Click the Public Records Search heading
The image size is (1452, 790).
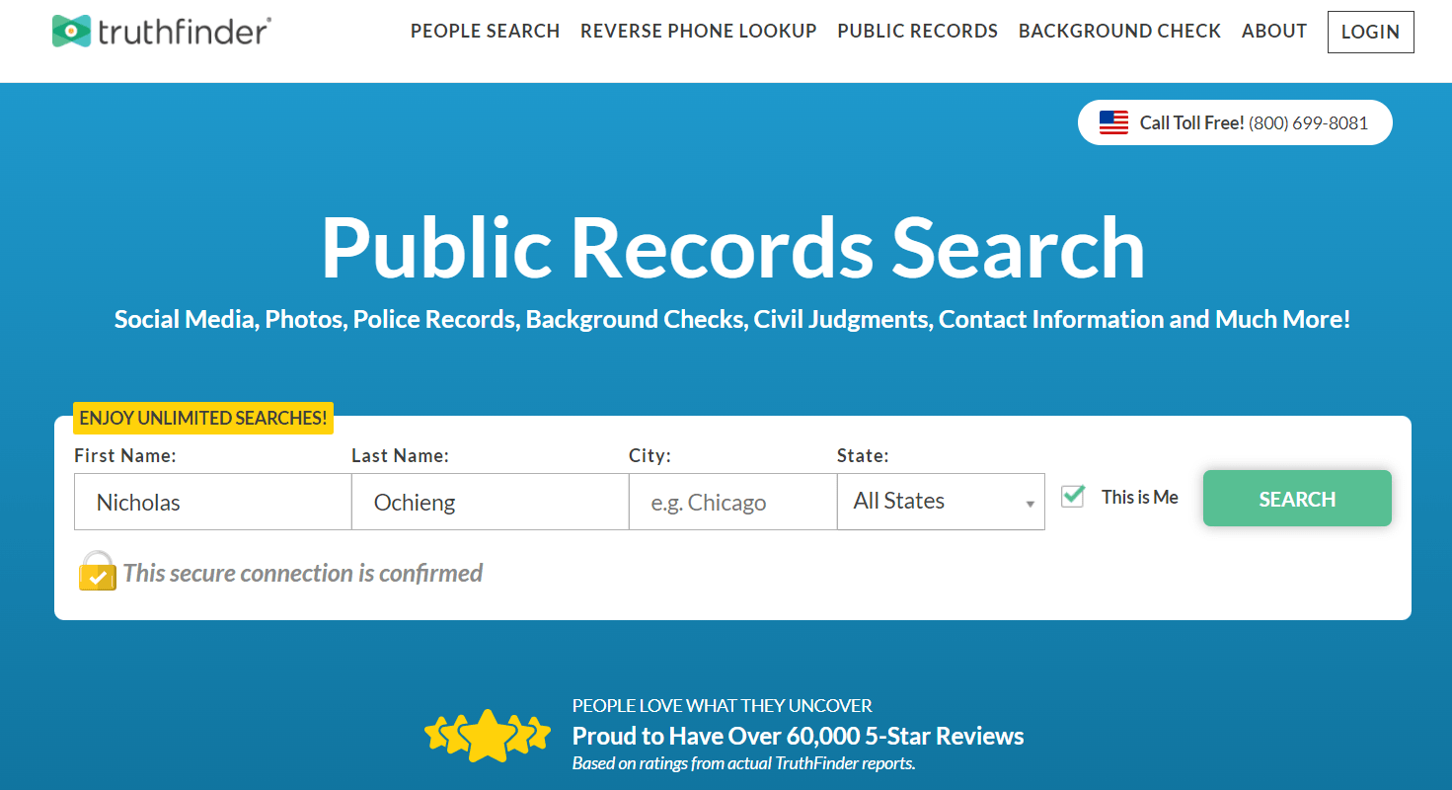(732, 247)
